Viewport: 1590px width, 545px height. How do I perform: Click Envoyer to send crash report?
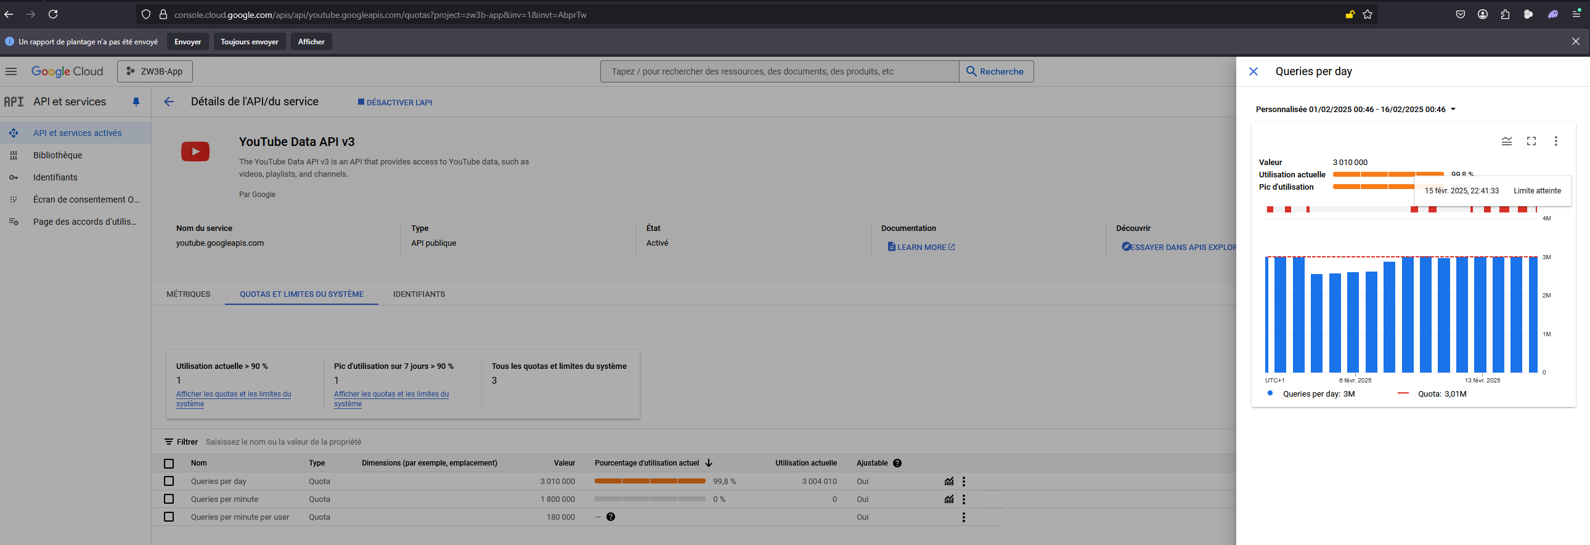click(187, 41)
